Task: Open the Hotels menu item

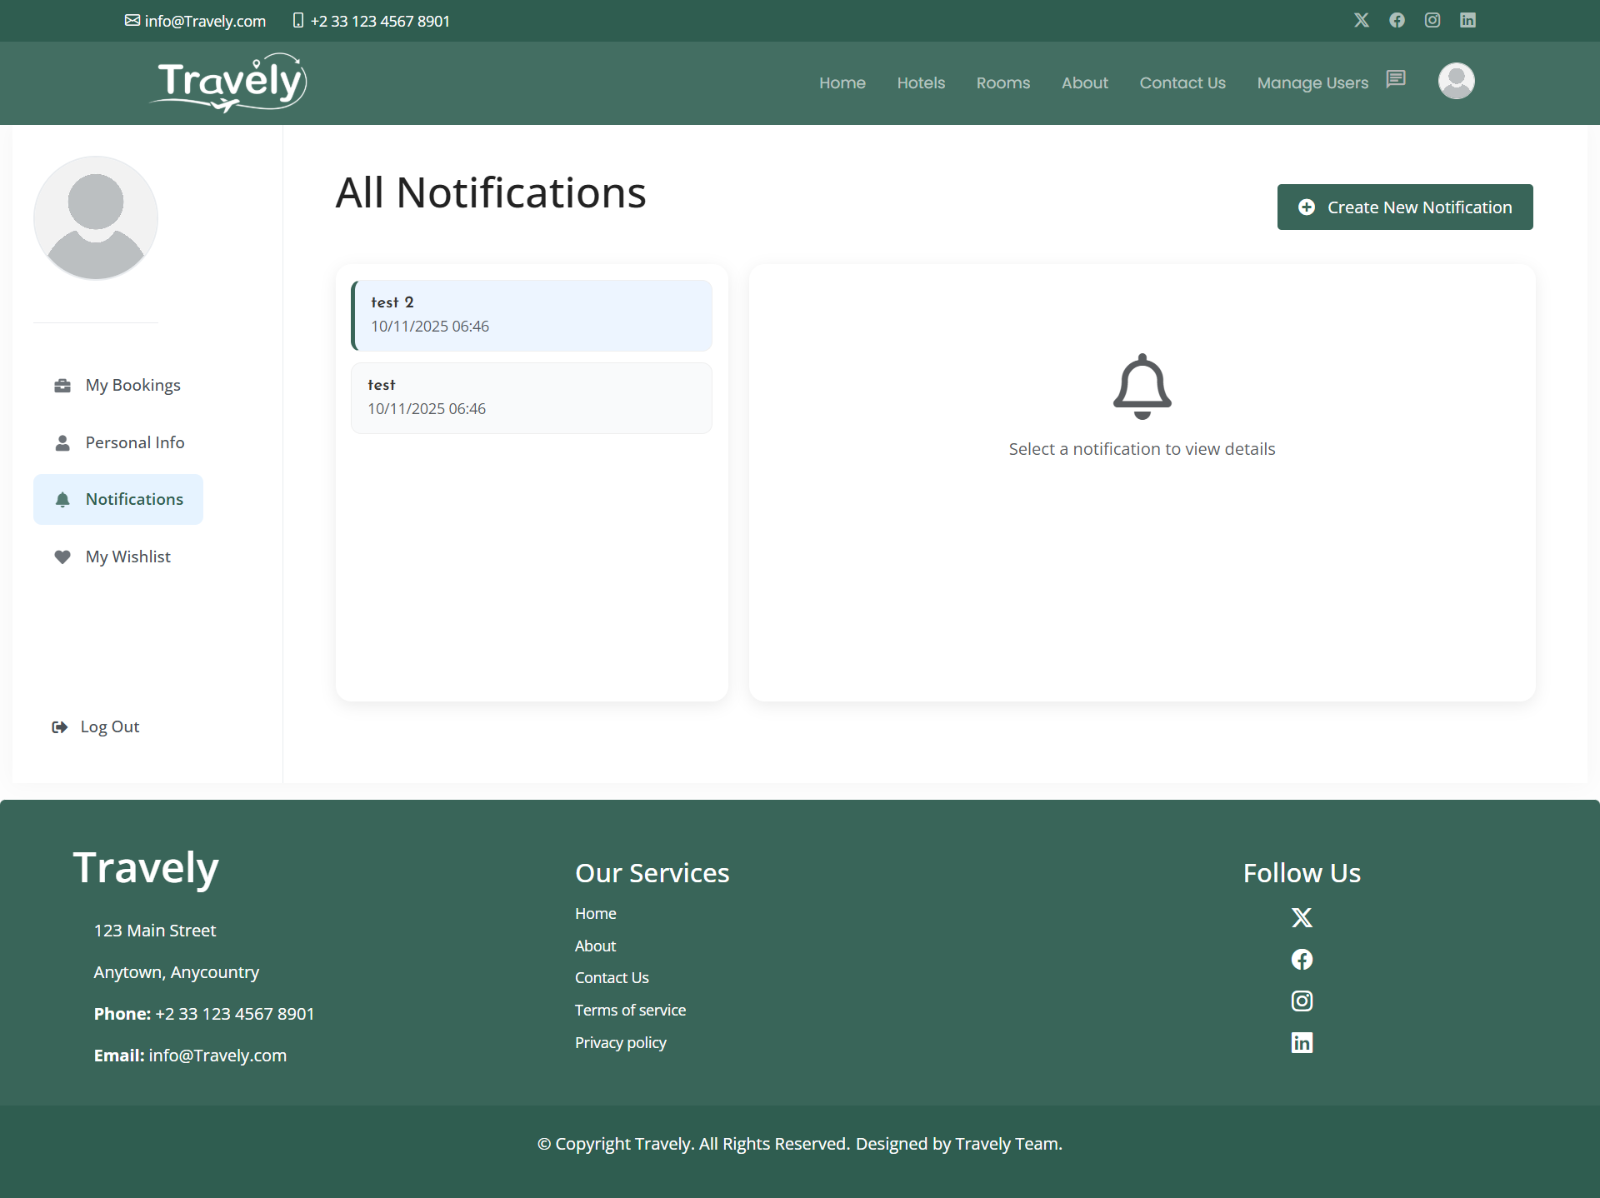Action: pos(920,82)
